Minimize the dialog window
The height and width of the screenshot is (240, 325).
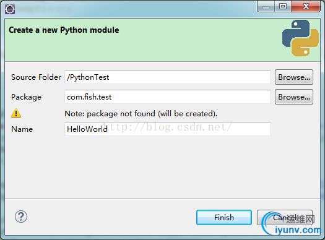click(266, 7)
